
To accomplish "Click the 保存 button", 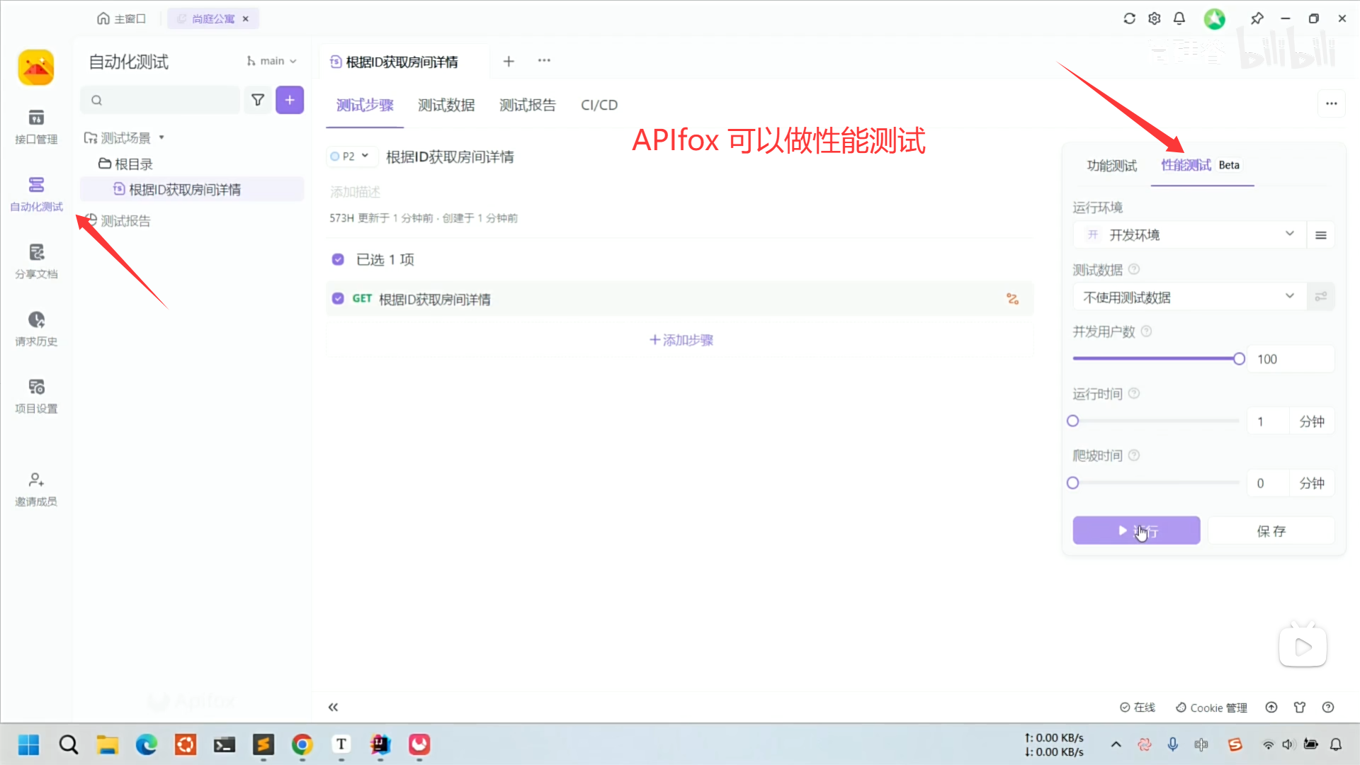I will click(x=1271, y=531).
